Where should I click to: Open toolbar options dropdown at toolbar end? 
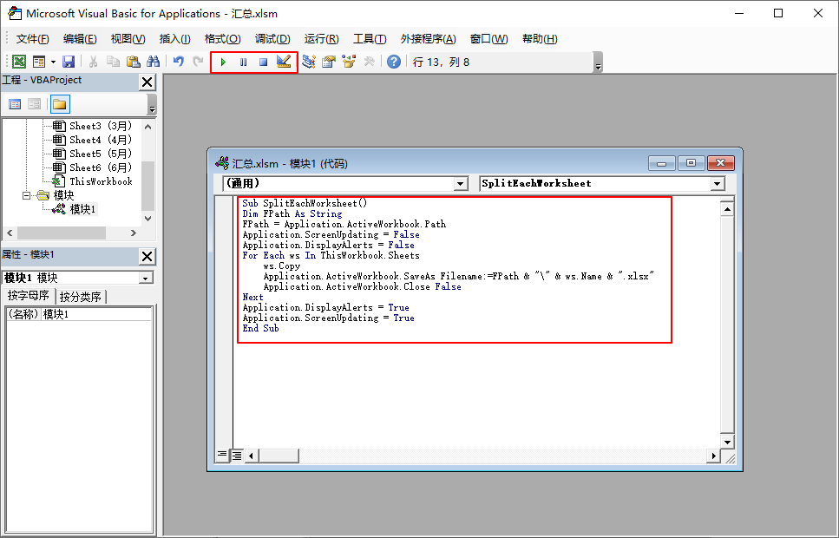pyautogui.click(x=598, y=62)
